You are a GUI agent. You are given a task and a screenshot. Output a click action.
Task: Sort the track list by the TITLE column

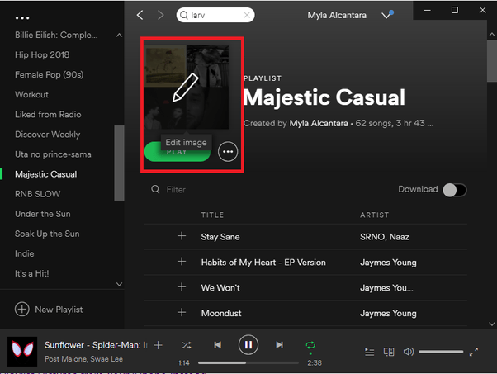coord(212,215)
